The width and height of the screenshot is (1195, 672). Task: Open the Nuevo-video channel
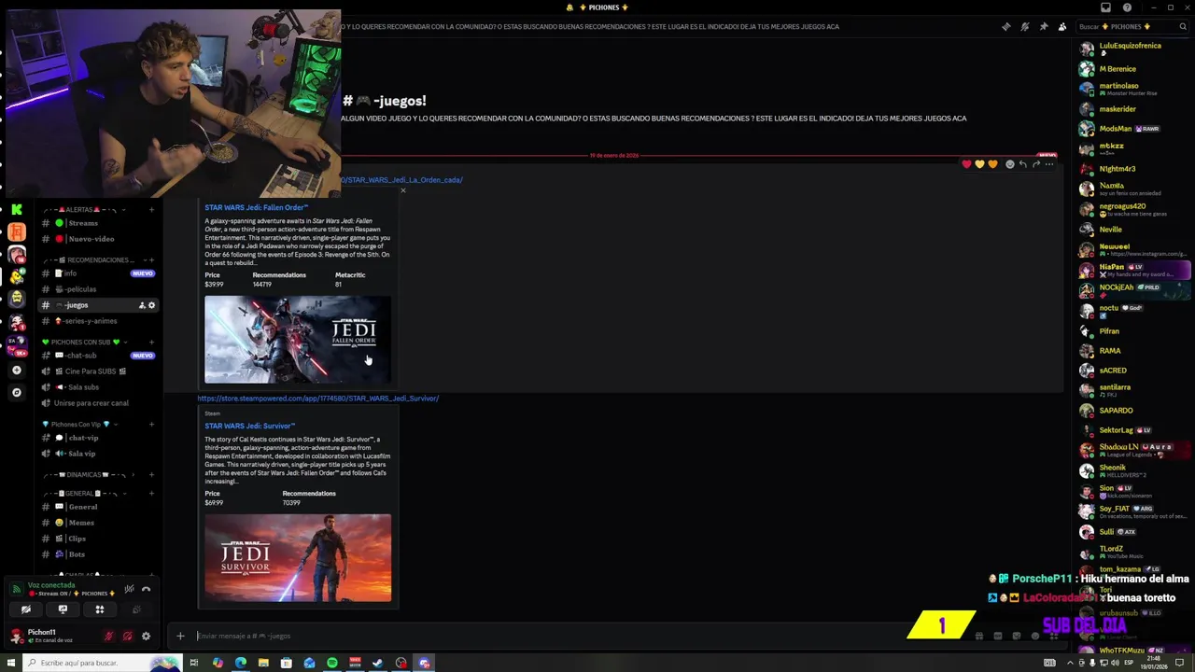(98, 239)
